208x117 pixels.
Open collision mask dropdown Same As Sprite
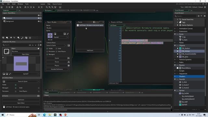(66, 45)
